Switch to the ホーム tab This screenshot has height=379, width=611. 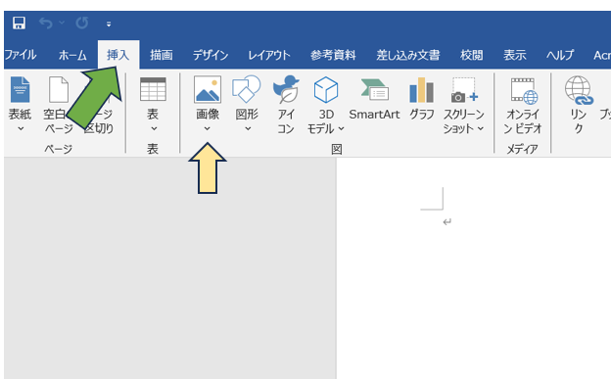click(x=72, y=55)
